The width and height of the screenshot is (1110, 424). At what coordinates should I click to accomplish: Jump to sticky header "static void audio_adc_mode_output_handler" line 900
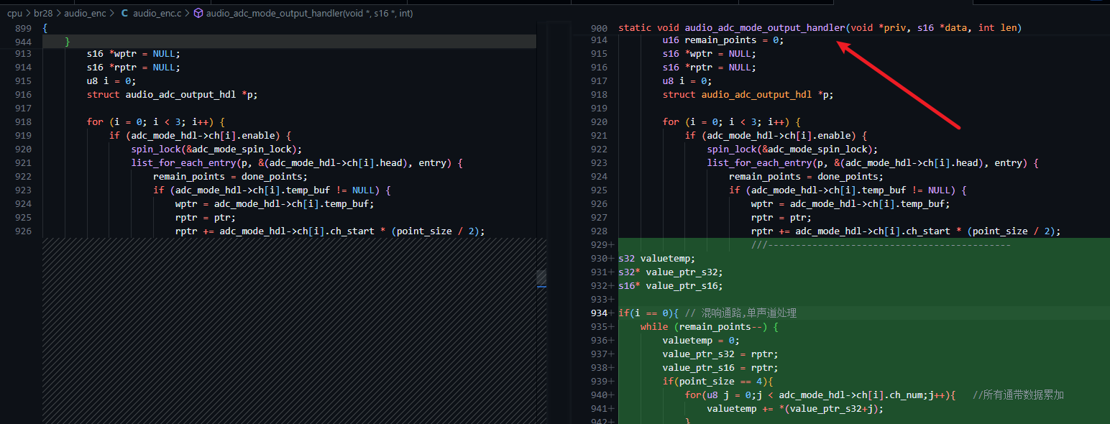coord(820,28)
